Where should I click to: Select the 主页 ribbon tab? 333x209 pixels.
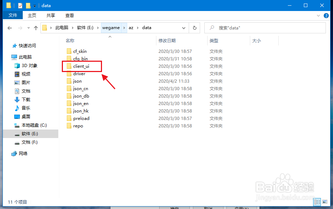click(32, 15)
